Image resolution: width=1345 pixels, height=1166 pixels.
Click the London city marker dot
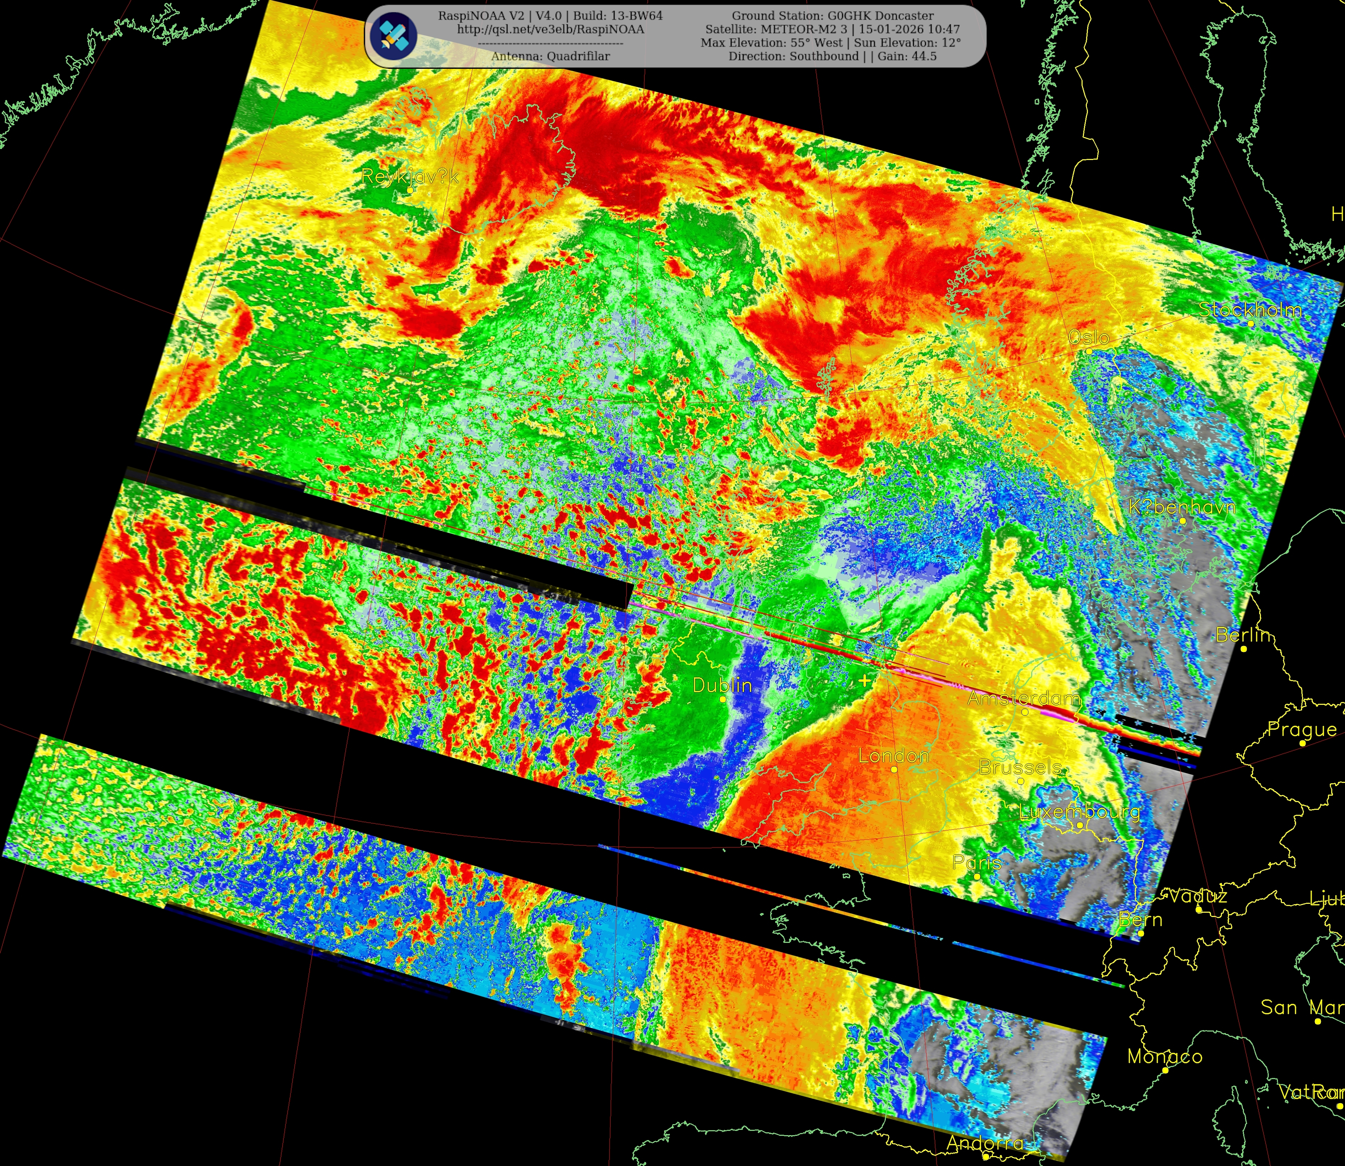pos(894,769)
